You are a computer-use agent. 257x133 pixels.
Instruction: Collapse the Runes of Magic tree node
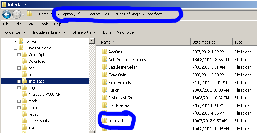click(15, 48)
